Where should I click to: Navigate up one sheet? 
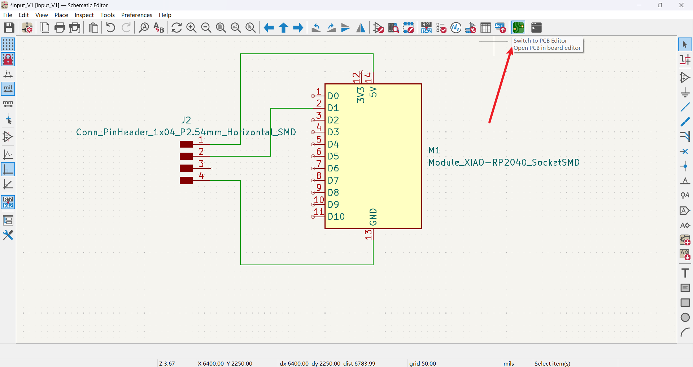(x=283, y=27)
